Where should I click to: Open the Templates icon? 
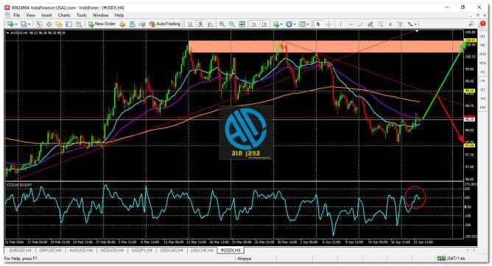[302, 24]
